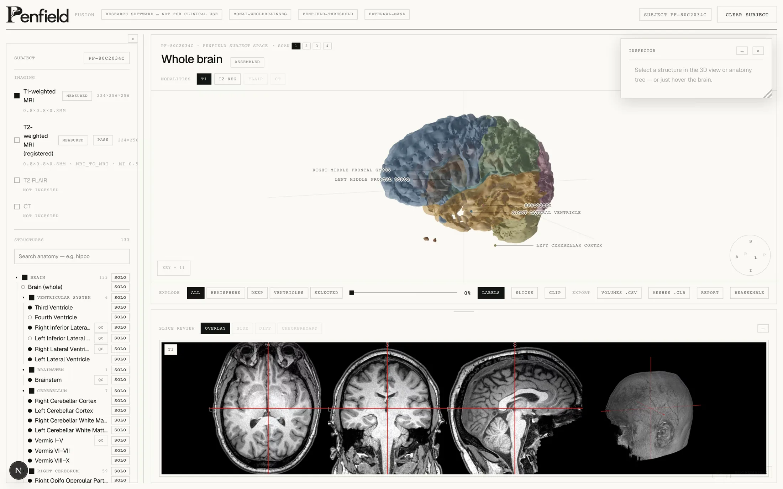Viewport: 783px width, 489px height.
Task: Collapse the Brainstem group arrow
Action: pyautogui.click(x=23, y=370)
